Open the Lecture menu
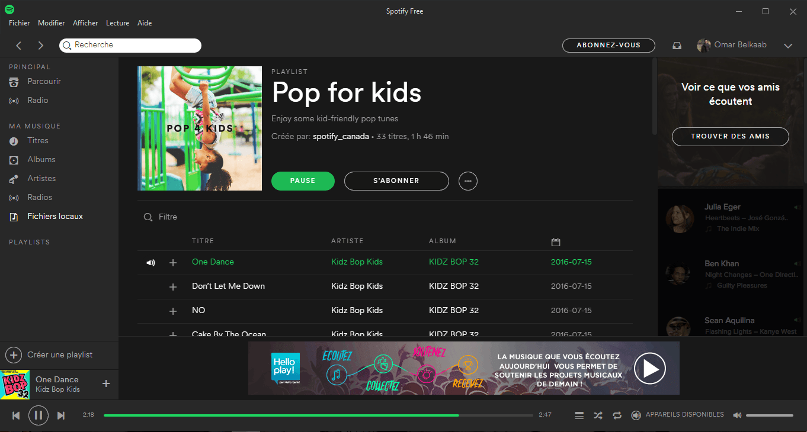807x432 pixels. pyautogui.click(x=117, y=23)
